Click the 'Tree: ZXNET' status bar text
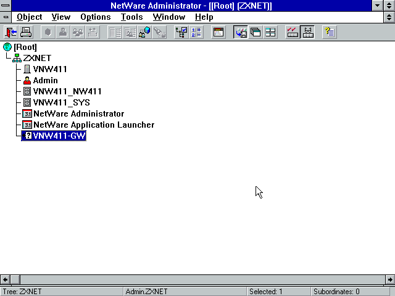This screenshot has height=296, width=395. coord(22,292)
